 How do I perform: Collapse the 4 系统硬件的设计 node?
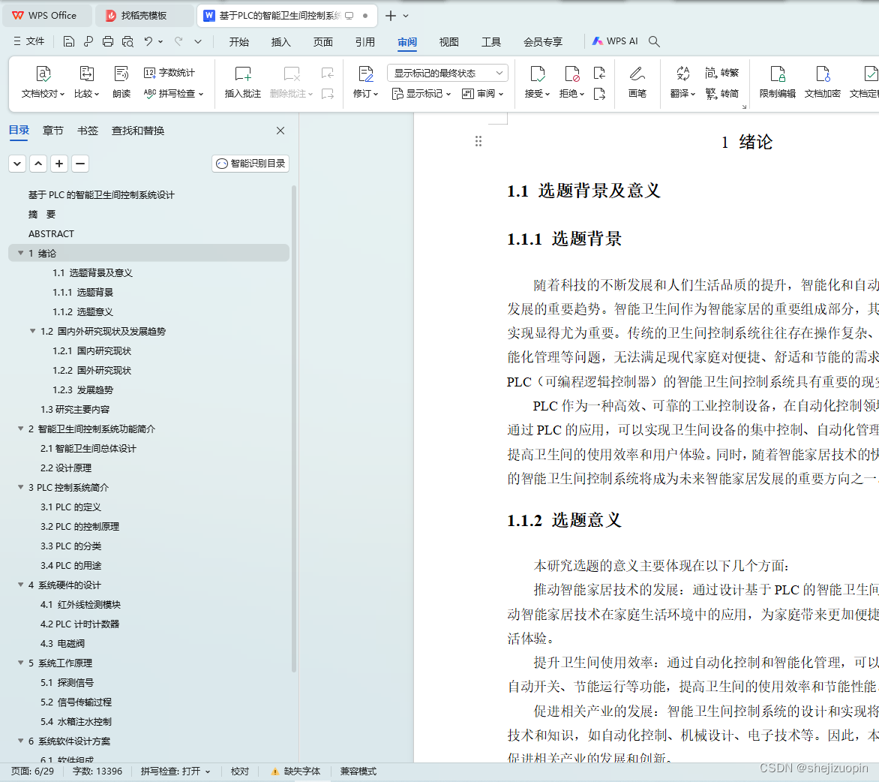pyautogui.click(x=21, y=585)
